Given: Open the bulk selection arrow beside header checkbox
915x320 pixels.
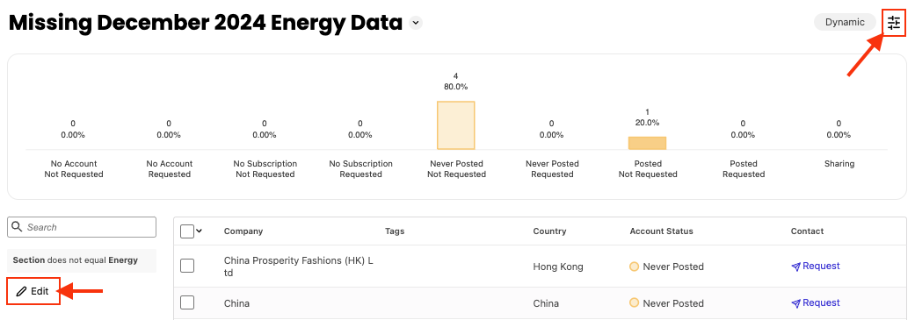Looking at the screenshot, I should pyautogui.click(x=199, y=231).
